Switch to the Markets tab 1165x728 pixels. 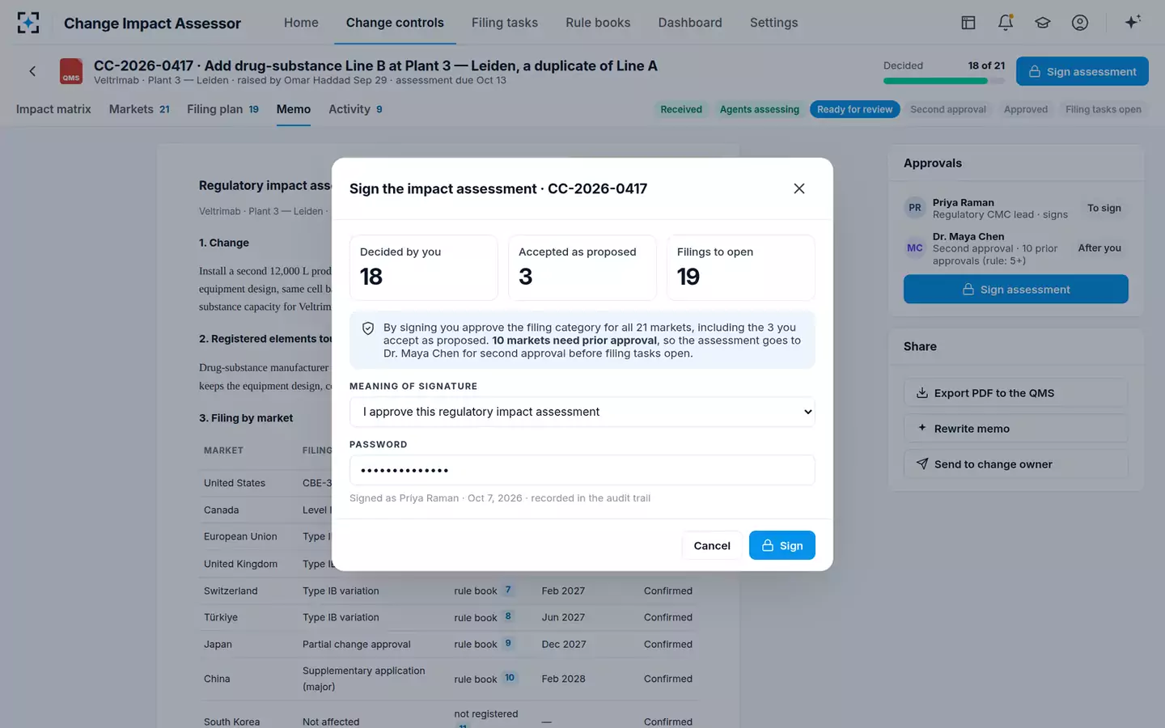139,109
